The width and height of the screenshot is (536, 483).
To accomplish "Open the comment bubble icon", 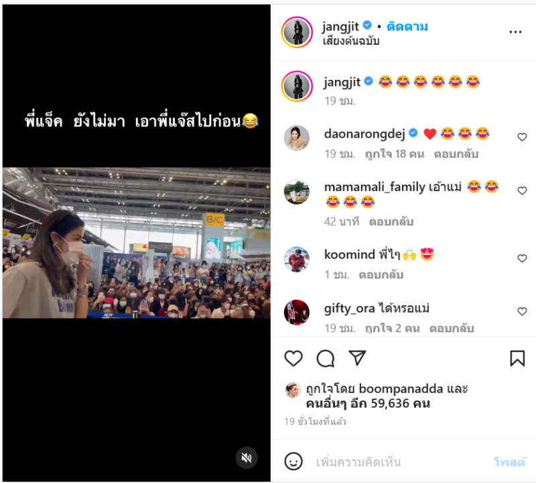I will [326, 358].
